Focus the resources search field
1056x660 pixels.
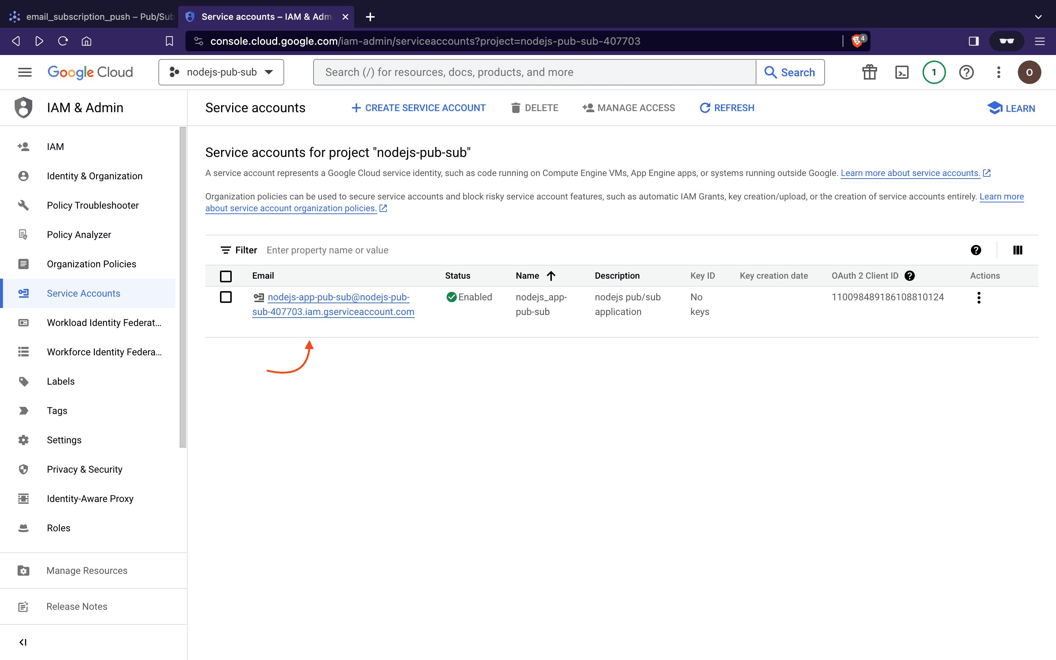tap(535, 72)
